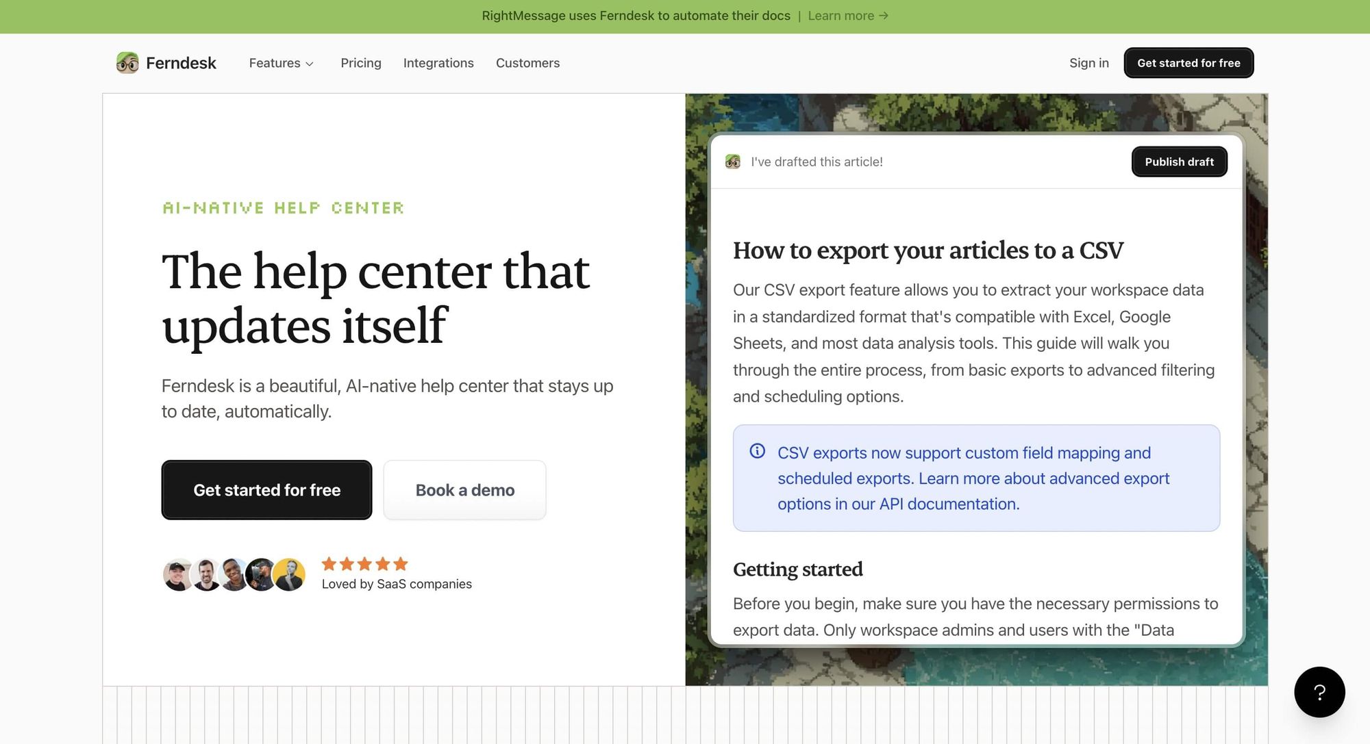
Task: Click the help question mark bubble
Action: (x=1319, y=692)
